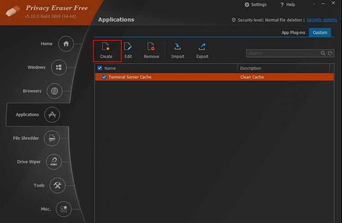The image size is (342, 223).
Task: Go to Drive Wiper label in sidebar
Action: click(x=29, y=162)
